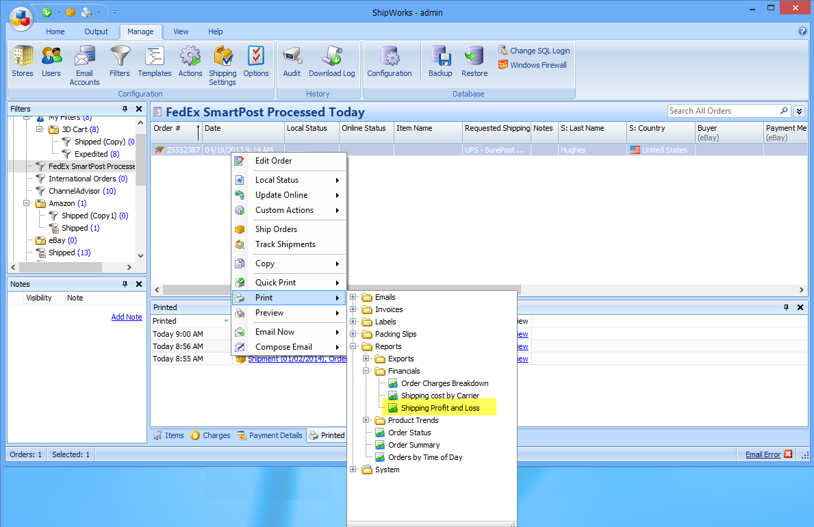Open Windows Firewall settings
The image size is (814, 527).
(533, 65)
